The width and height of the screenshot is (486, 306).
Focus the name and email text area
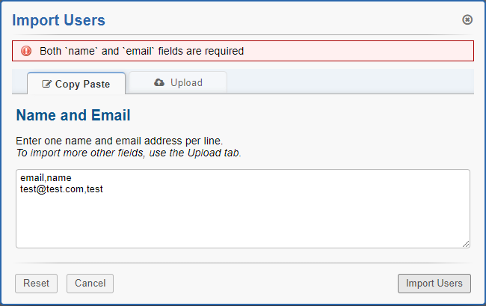pyautogui.click(x=242, y=217)
